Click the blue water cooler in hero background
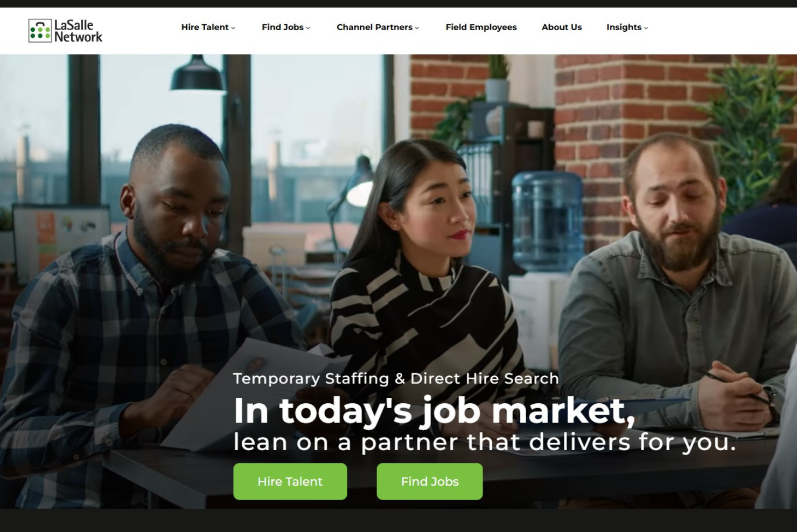Screen dimensions: 797x532 547,221
